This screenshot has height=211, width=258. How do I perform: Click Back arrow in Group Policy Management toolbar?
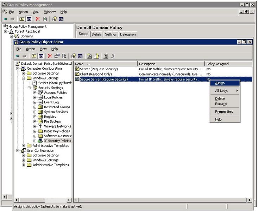tap(5, 19)
